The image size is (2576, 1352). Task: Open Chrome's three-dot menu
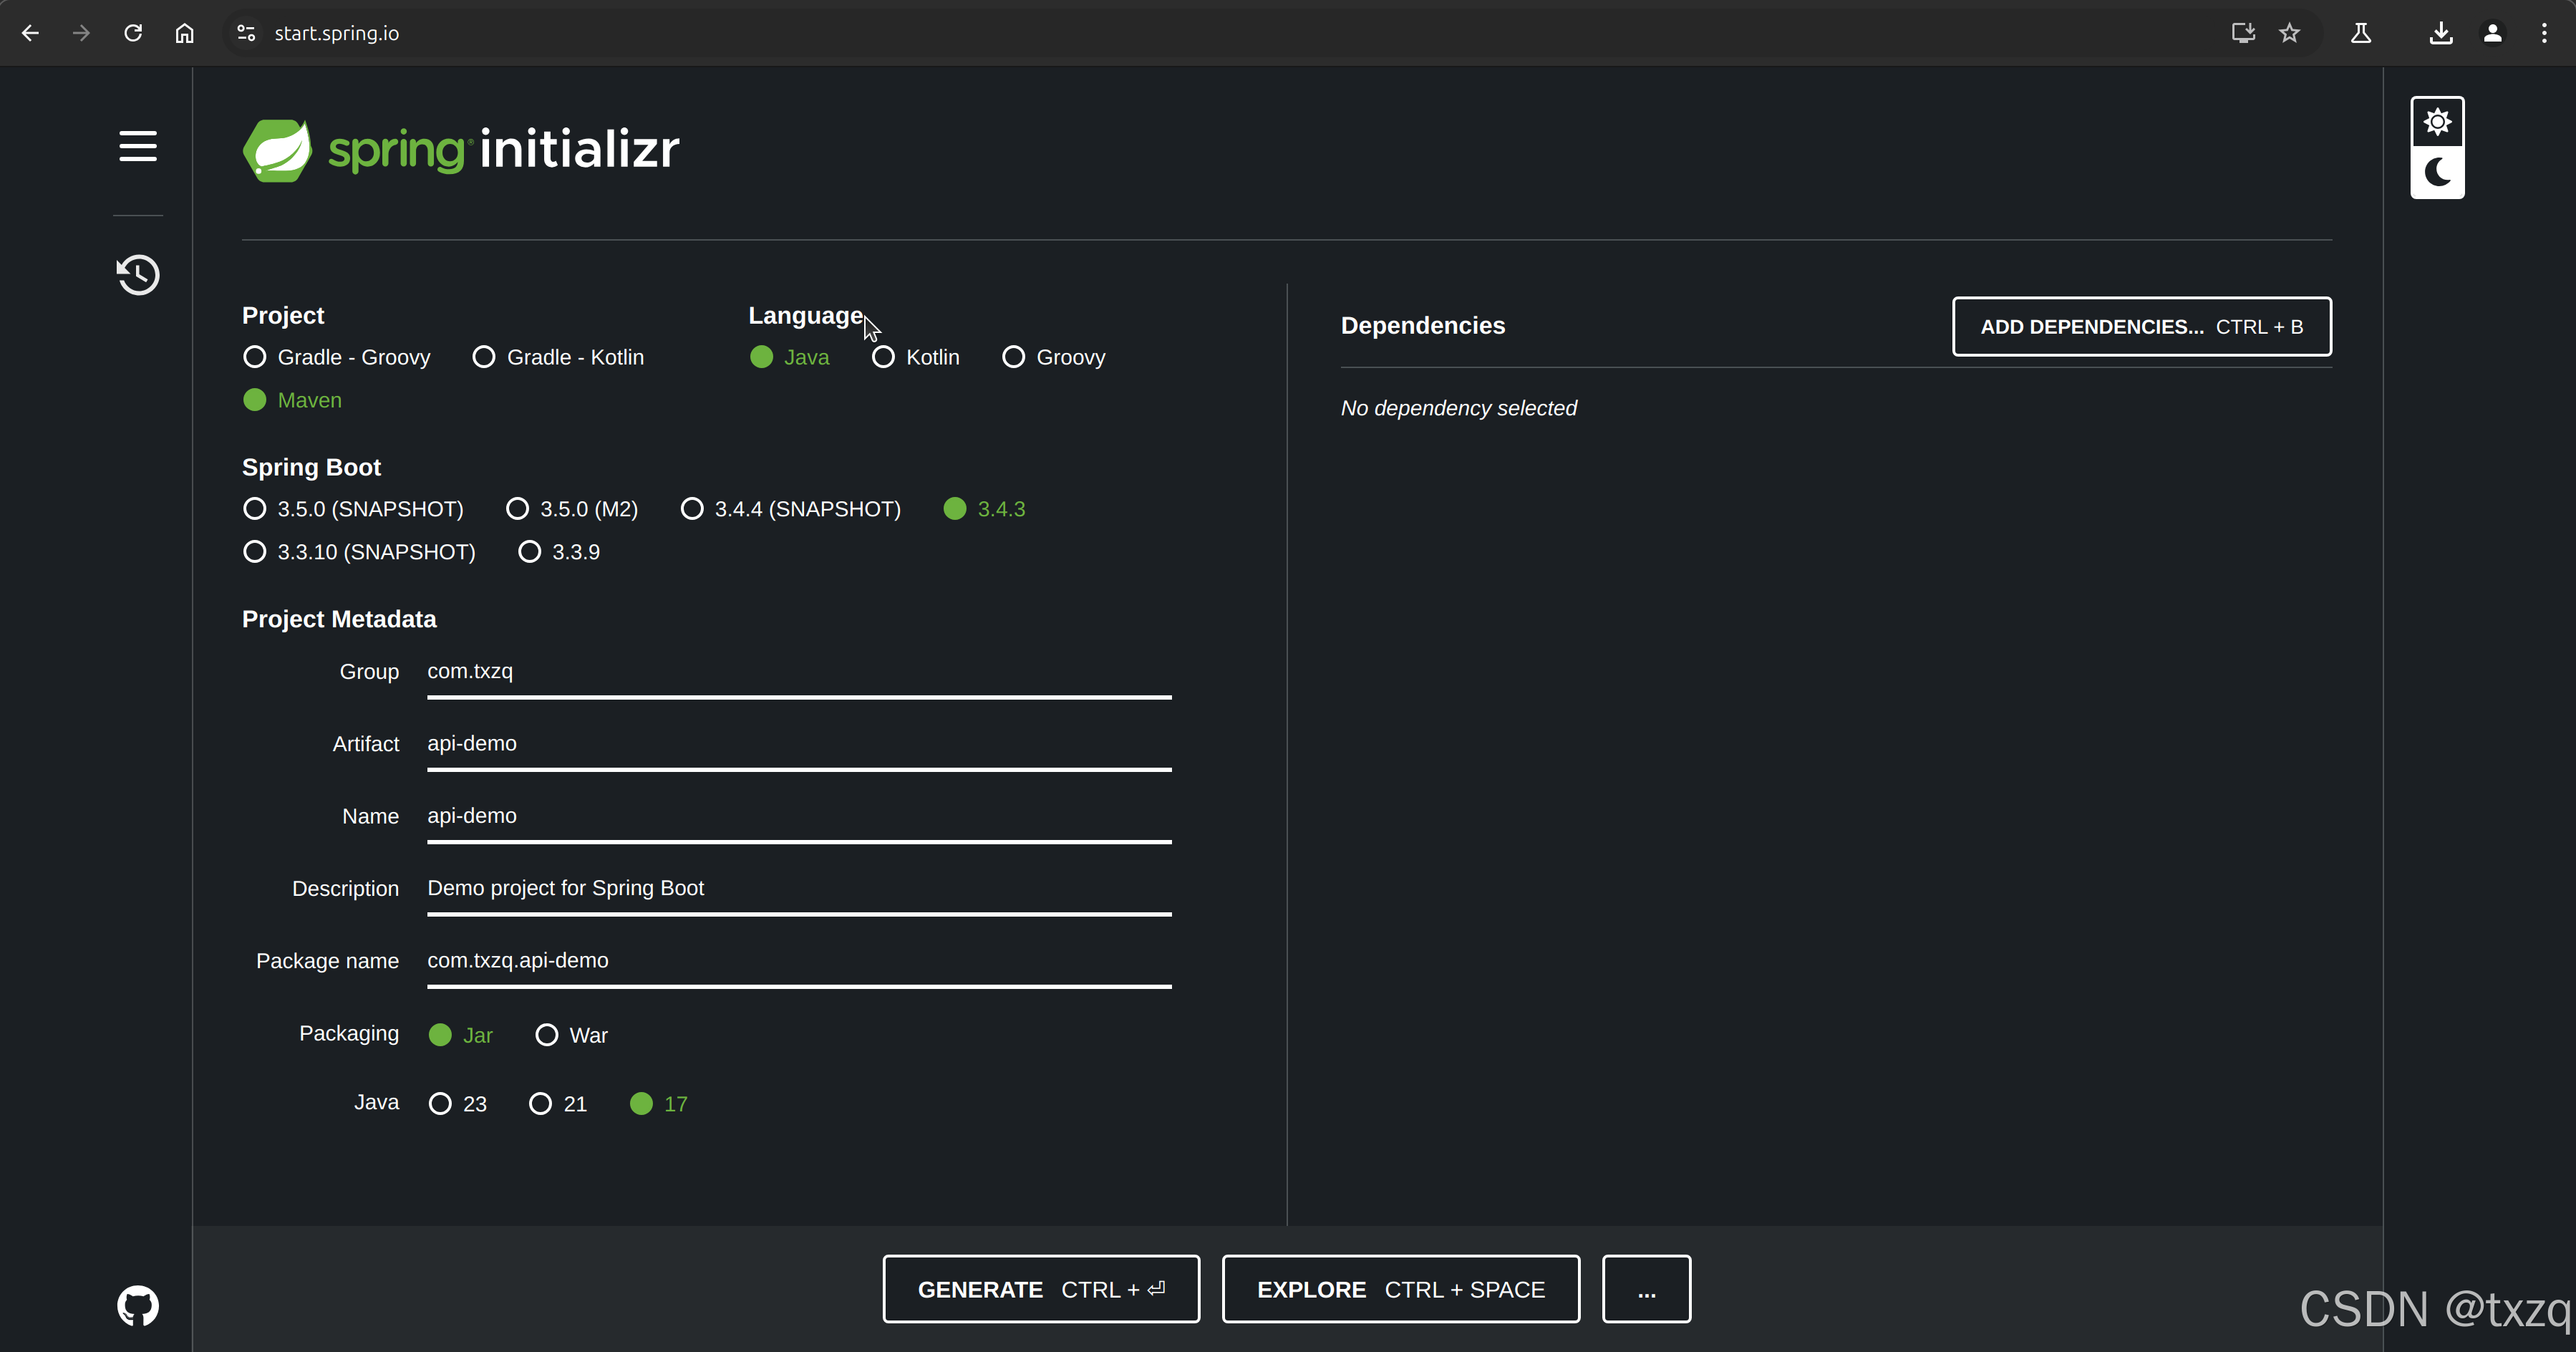[2544, 33]
